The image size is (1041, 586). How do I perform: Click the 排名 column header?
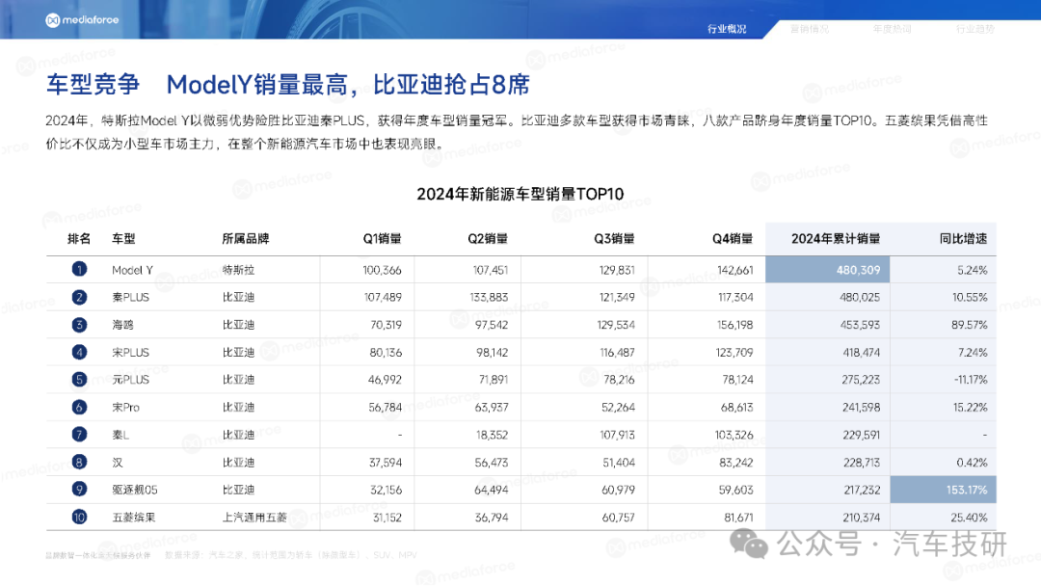(79, 239)
